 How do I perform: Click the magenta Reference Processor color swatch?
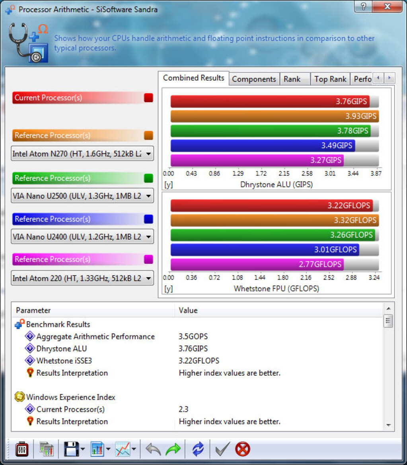pos(148,259)
